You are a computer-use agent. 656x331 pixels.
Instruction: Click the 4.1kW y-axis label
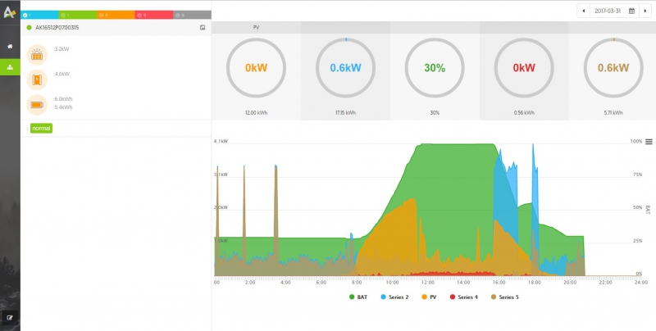click(221, 141)
